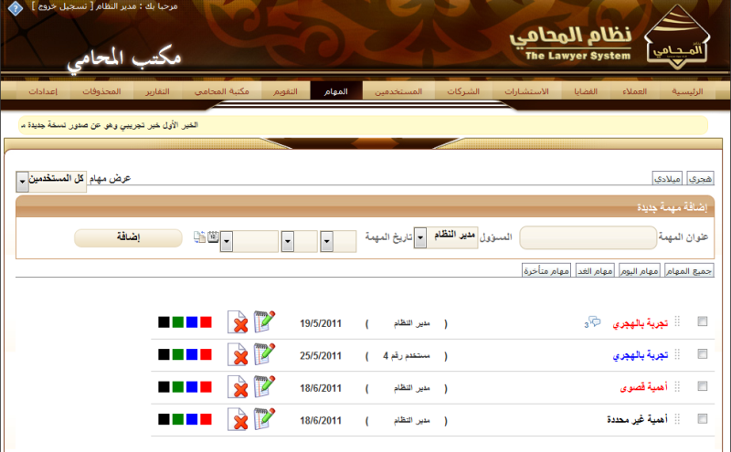Viewport: 731px width, 452px height.
Task: Select the أهمية غير محددة task checkbox
Action: [x=702, y=419]
